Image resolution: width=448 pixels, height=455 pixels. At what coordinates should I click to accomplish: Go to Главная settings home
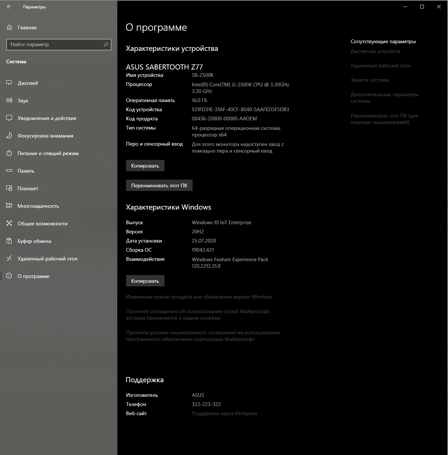(58, 27)
